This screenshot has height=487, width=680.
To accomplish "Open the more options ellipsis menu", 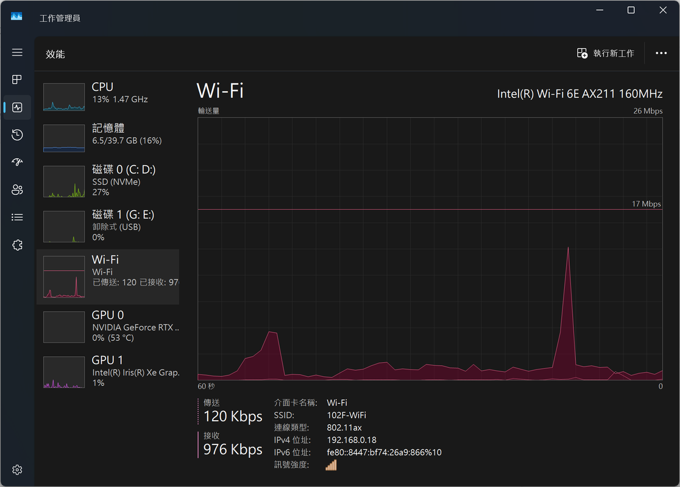I will (x=661, y=54).
